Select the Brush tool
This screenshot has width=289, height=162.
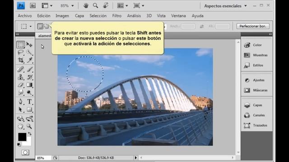click(29, 69)
